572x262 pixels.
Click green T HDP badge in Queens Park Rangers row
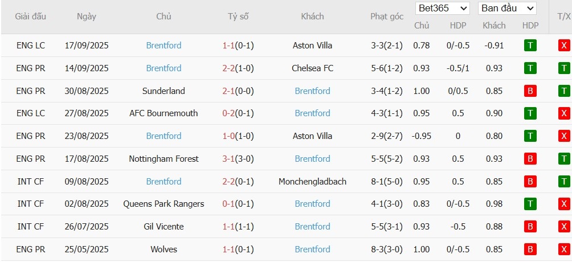coord(530,203)
